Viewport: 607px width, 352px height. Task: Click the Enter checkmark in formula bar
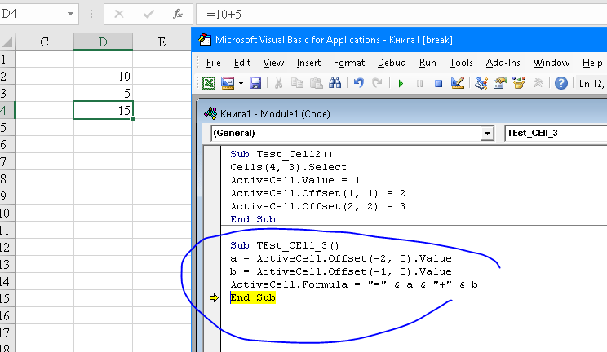coord(148,15)
